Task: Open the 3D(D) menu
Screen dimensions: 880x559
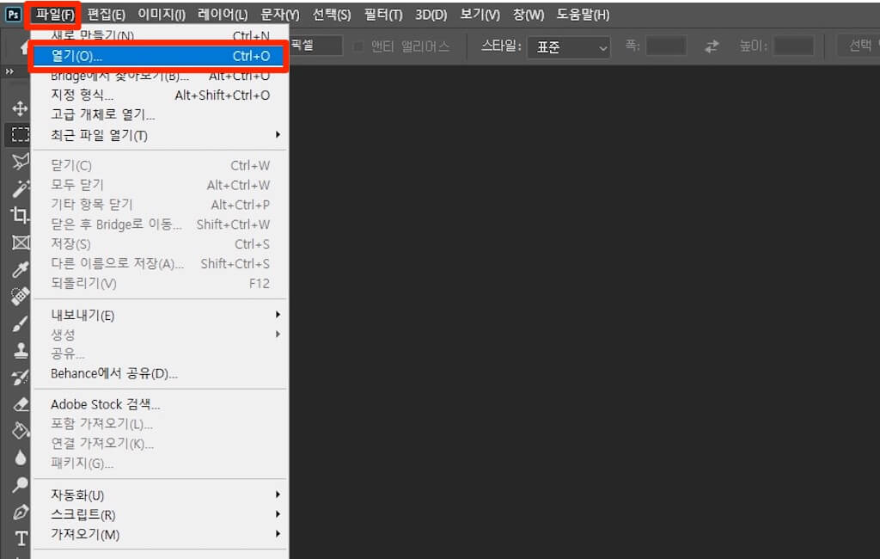Action: coord(431,15)
